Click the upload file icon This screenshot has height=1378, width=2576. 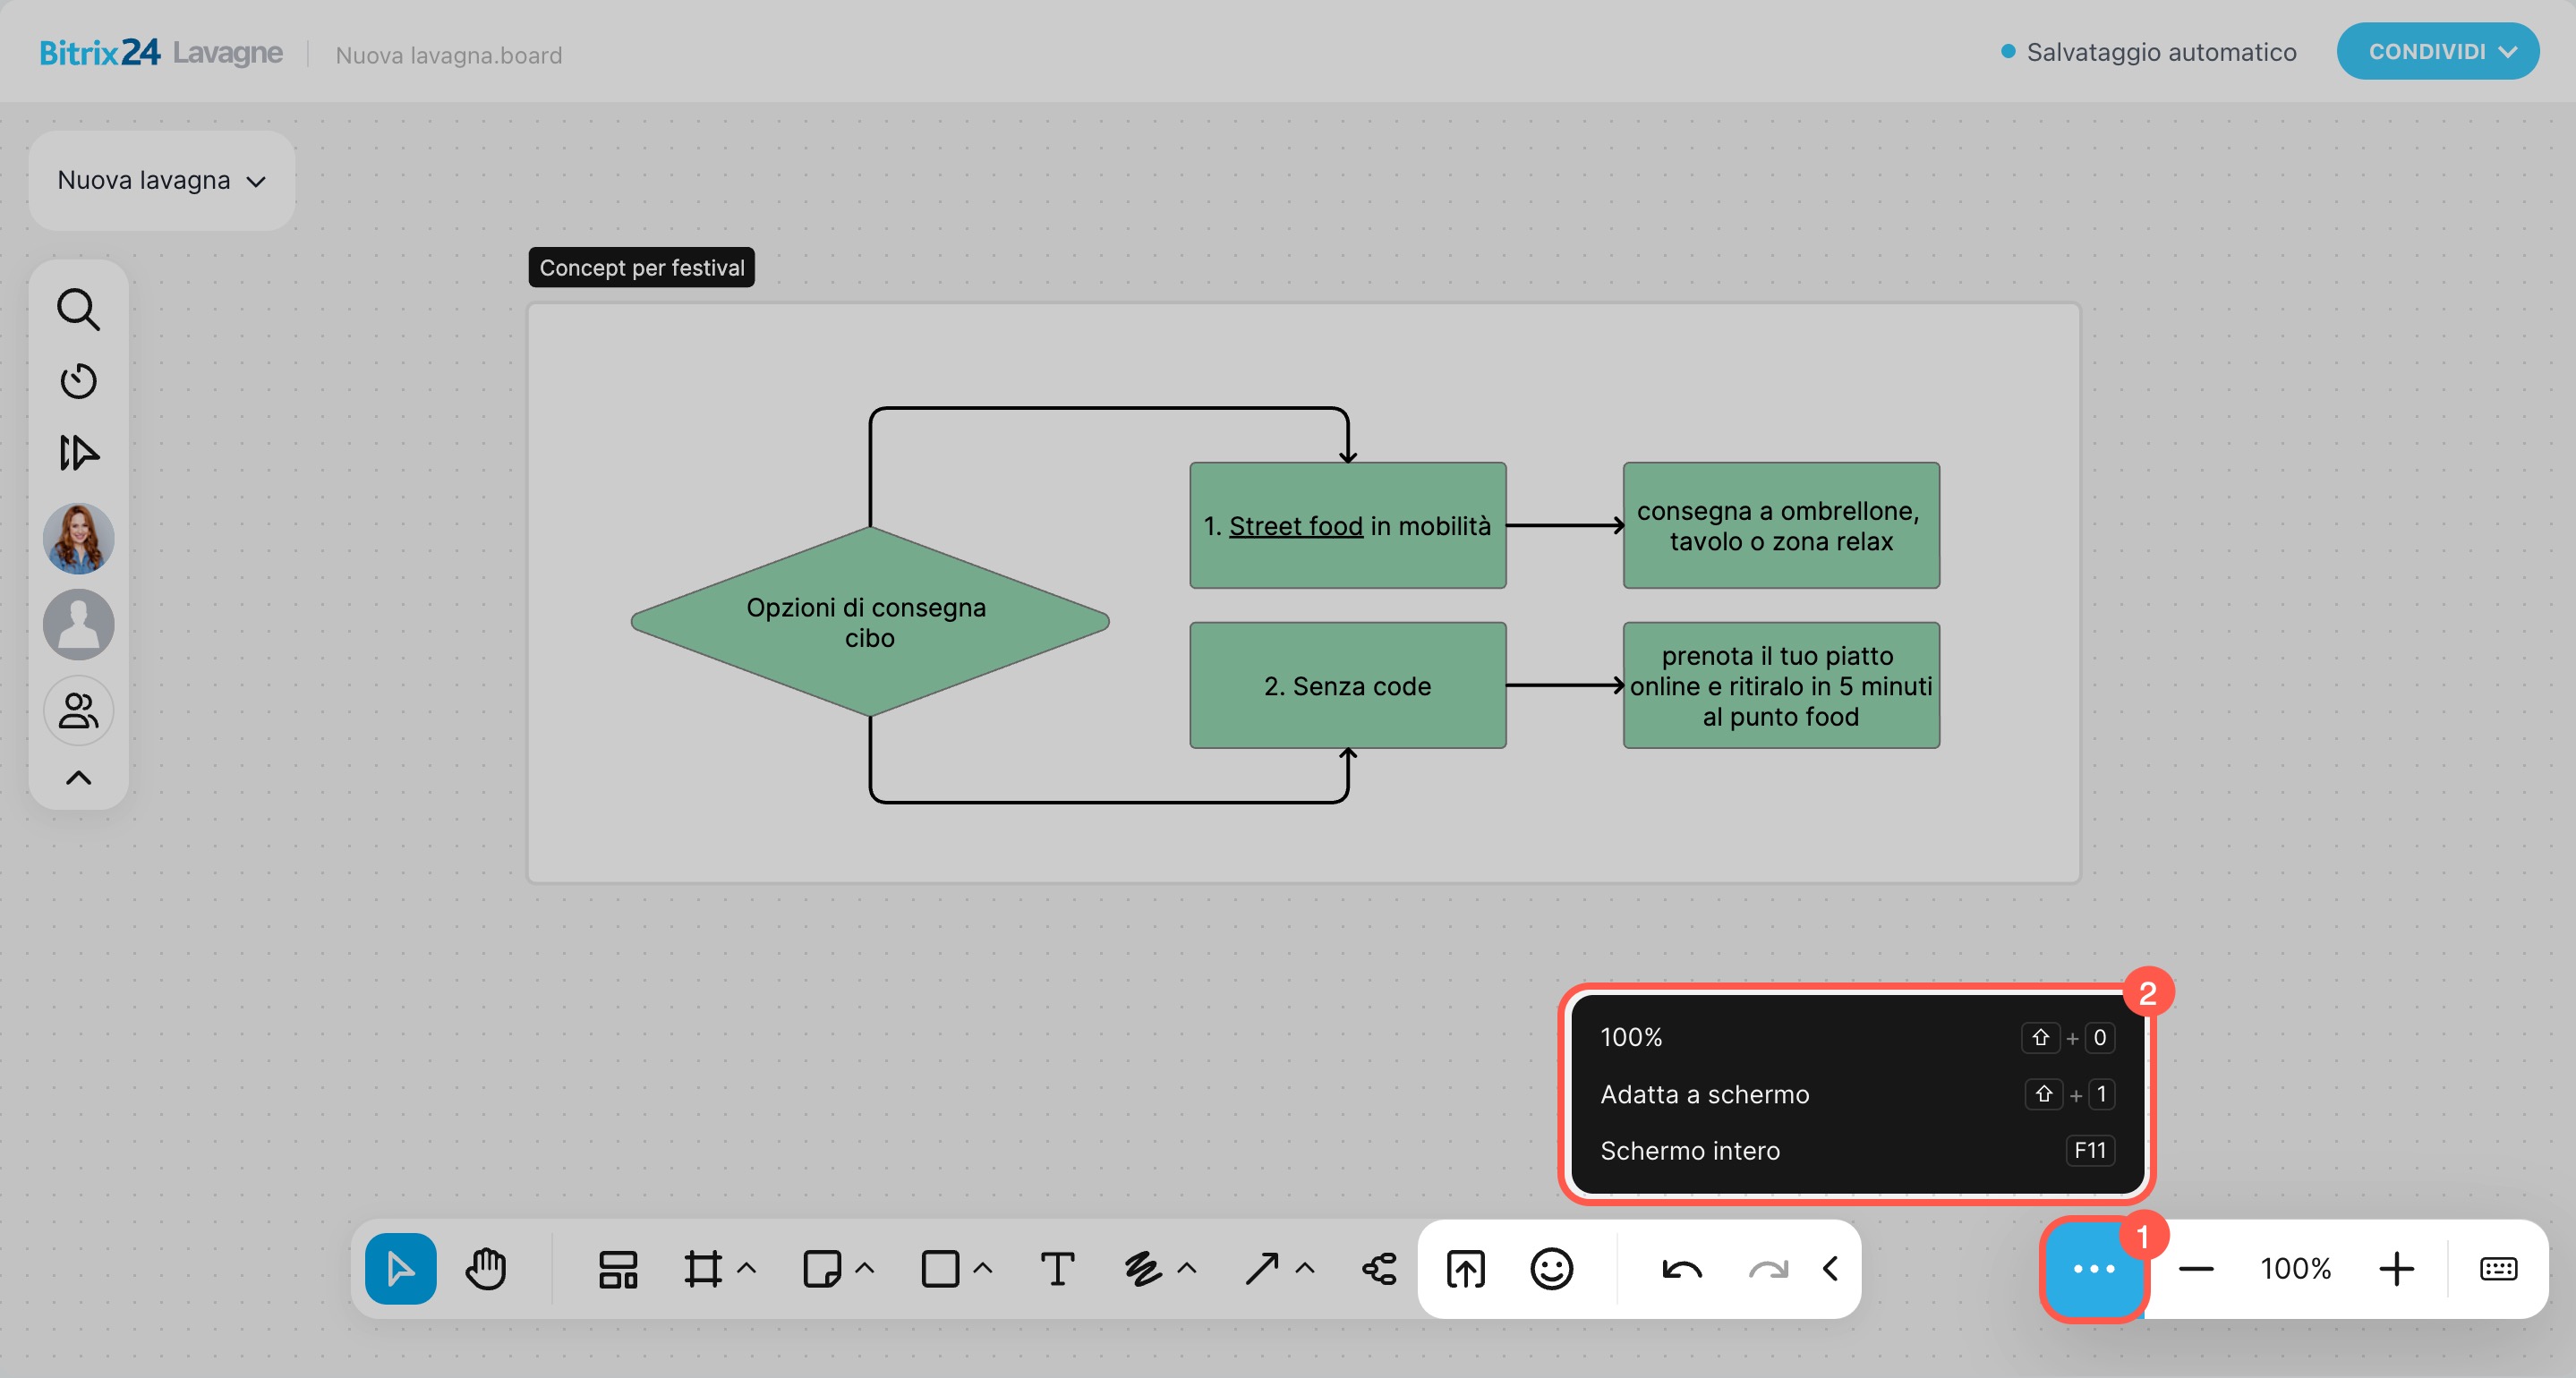pos(1465,1269)
